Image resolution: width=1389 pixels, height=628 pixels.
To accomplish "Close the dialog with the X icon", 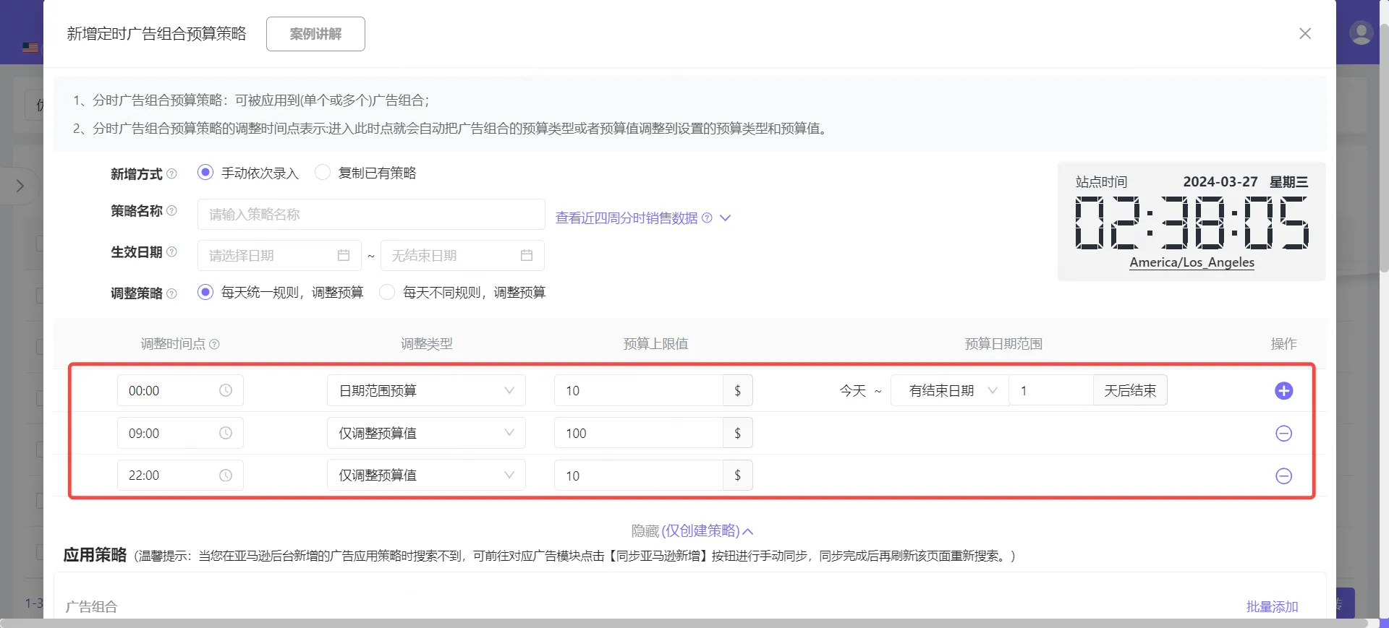I will pos(1305,34).
